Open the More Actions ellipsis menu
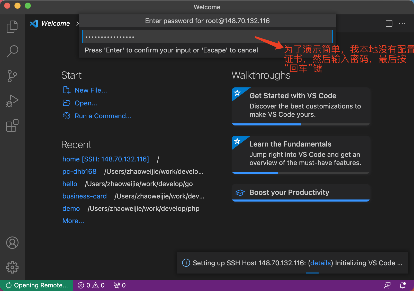Screen dimensions: 414x291 (402, 23)
